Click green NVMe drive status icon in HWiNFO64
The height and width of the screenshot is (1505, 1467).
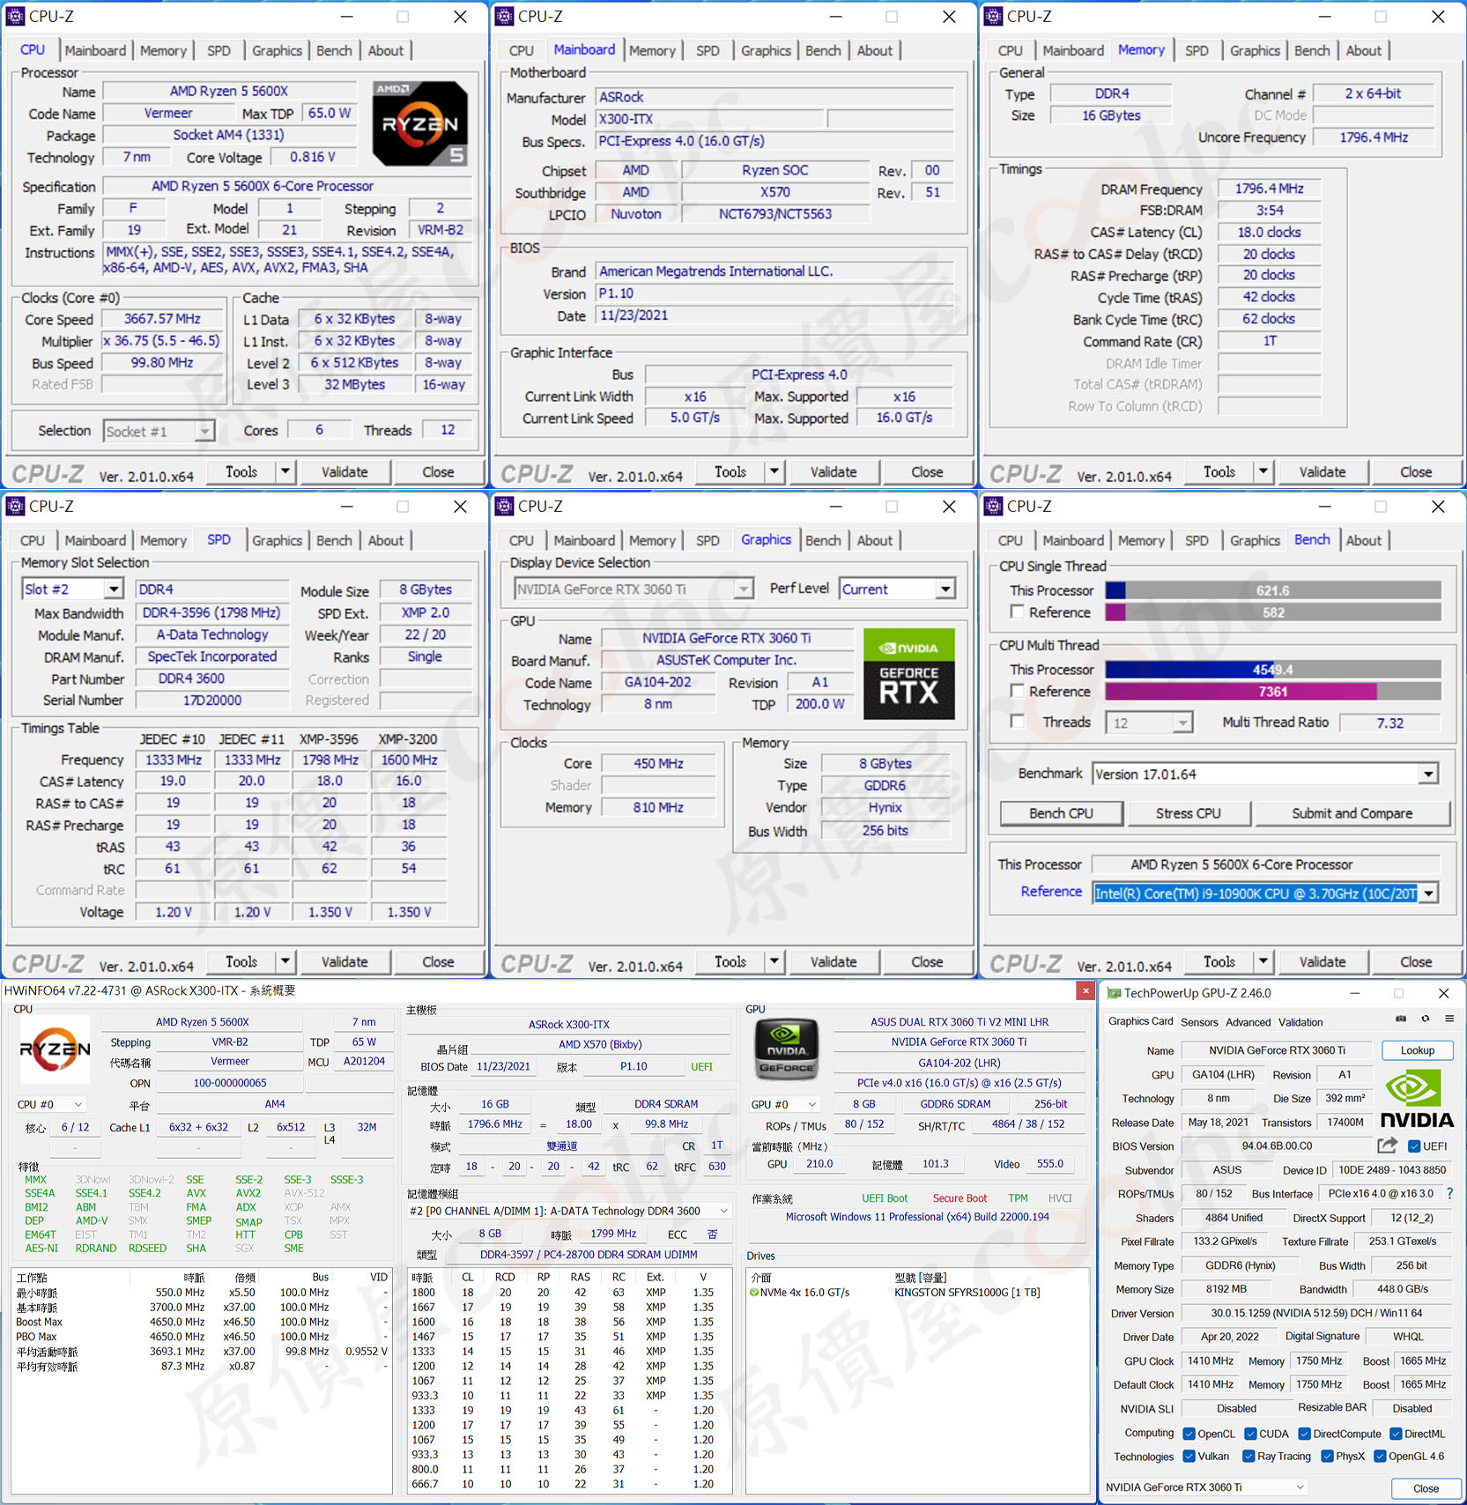(754, 1293)
